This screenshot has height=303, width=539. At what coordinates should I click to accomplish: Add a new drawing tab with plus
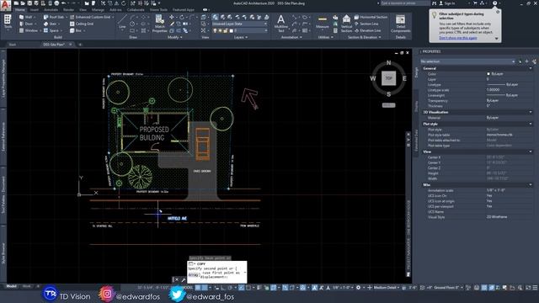click(80, 45)
